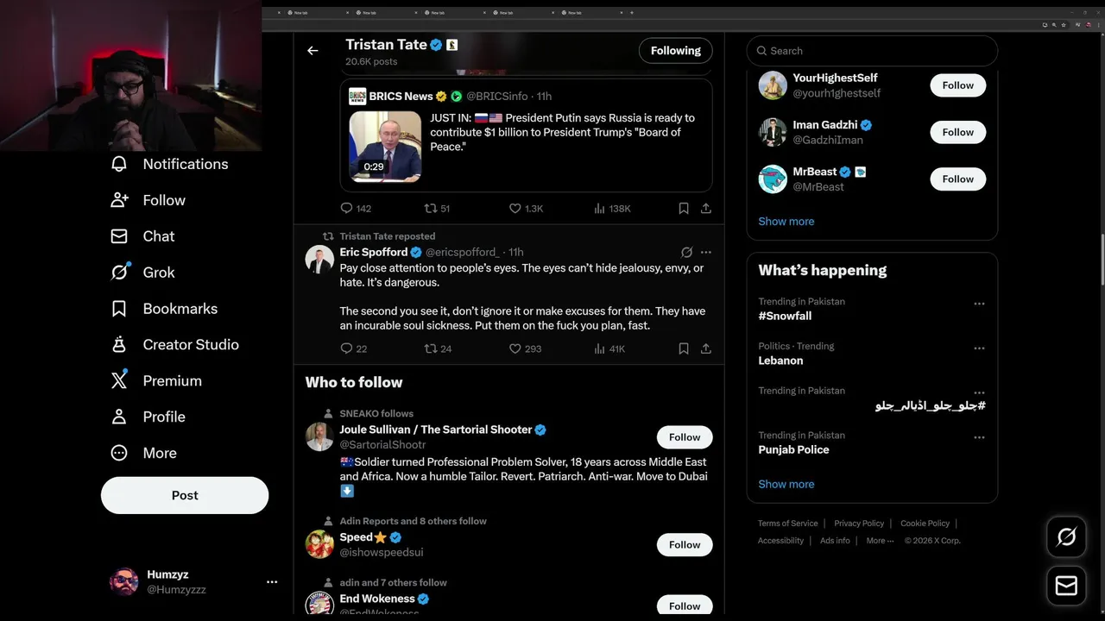The width and height of the screenshot is (1105, 621).
Task: Reply to Eric Spofford post with 22 replies
Action: [354, 349]
